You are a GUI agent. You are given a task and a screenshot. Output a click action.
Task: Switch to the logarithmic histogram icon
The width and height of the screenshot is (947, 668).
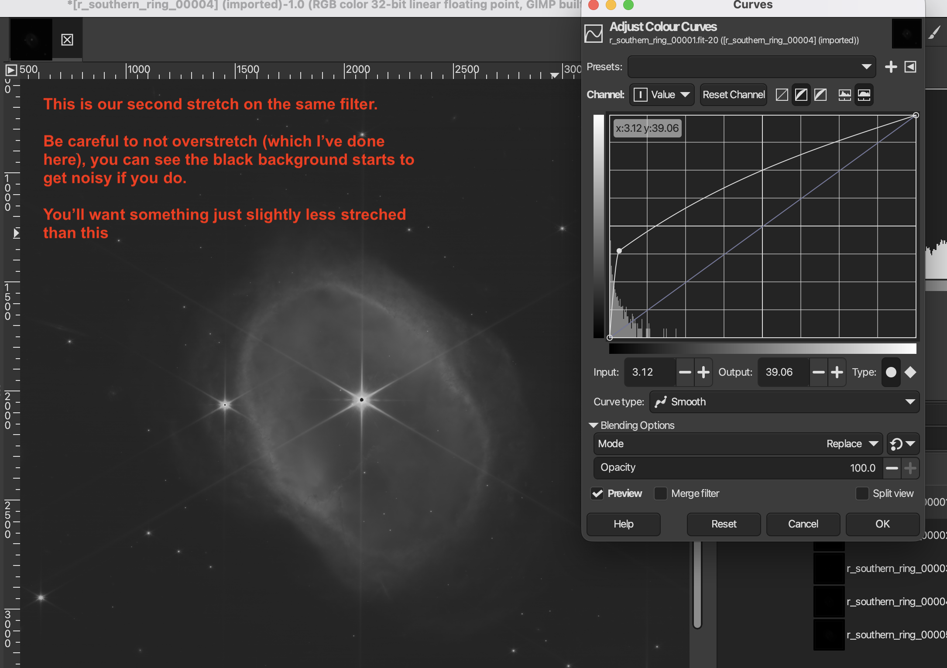coord(864,95)
